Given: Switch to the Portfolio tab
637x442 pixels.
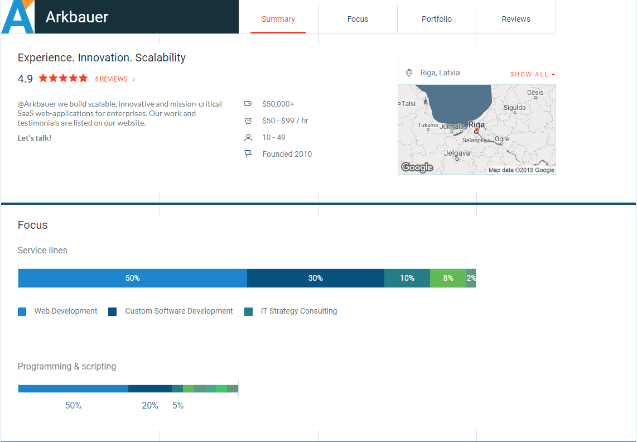Looking at the screenshot, I should pyautogui.click(x=437, y=19).
